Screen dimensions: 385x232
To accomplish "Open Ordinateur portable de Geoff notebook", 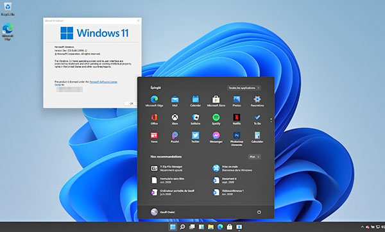I will click(173, 192).
